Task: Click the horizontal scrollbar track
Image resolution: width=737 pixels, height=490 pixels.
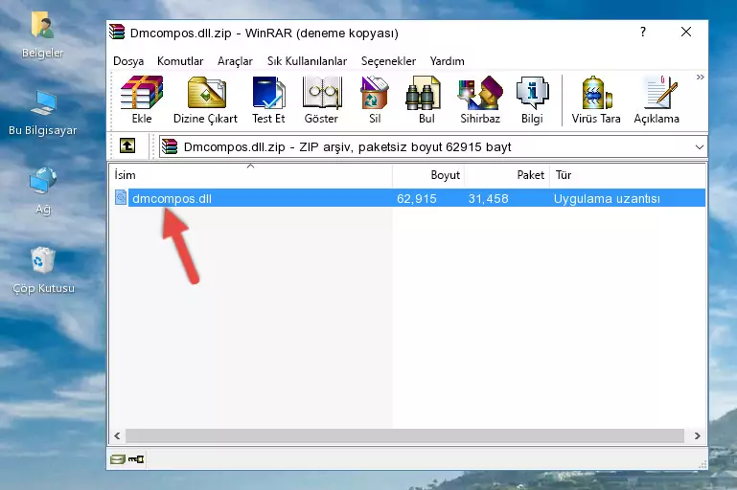Action: [x=404, y=435]
